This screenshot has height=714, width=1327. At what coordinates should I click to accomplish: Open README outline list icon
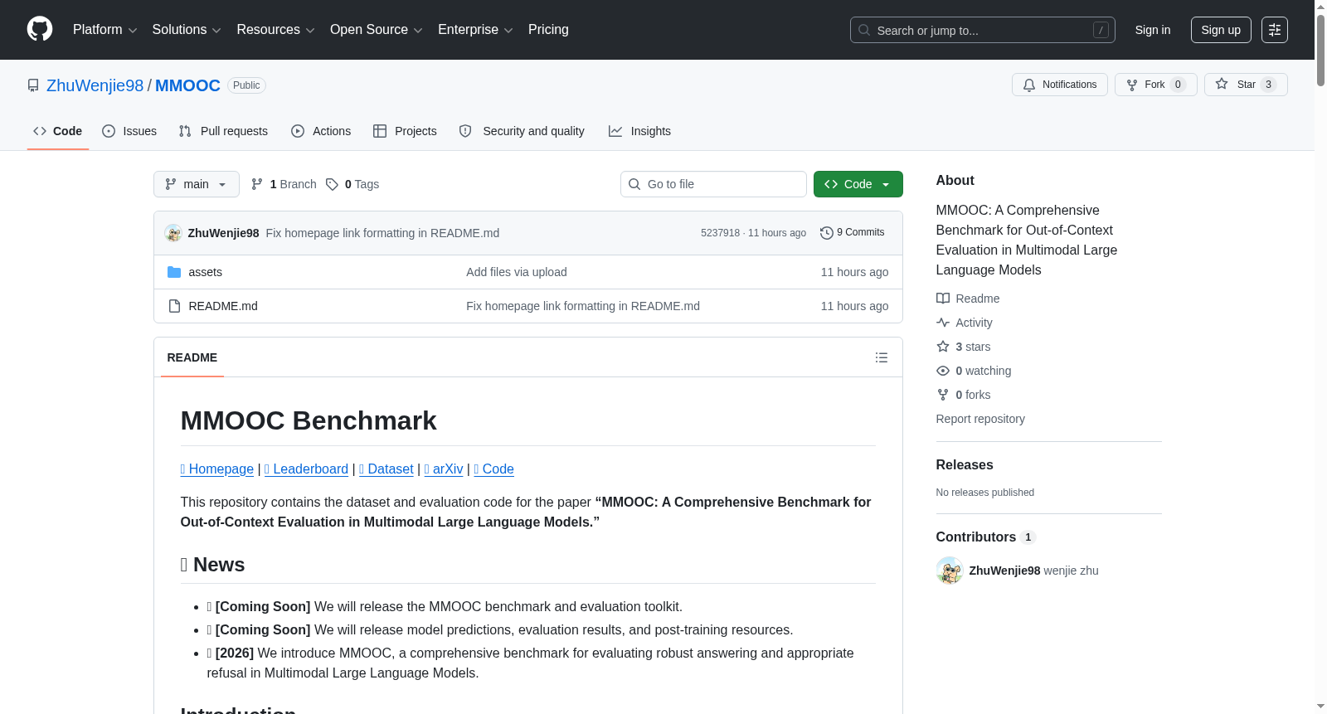pyautogui.click(x=881, y=357)
